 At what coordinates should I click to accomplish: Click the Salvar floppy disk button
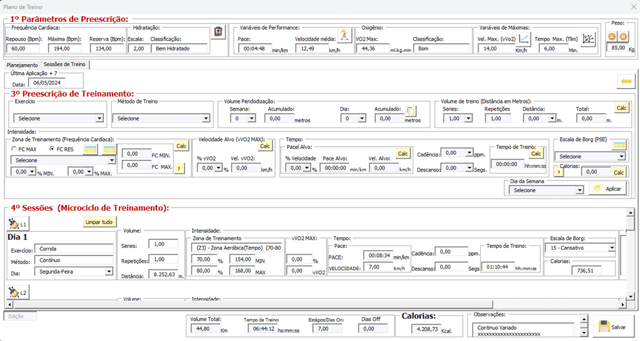click(613, 327)
